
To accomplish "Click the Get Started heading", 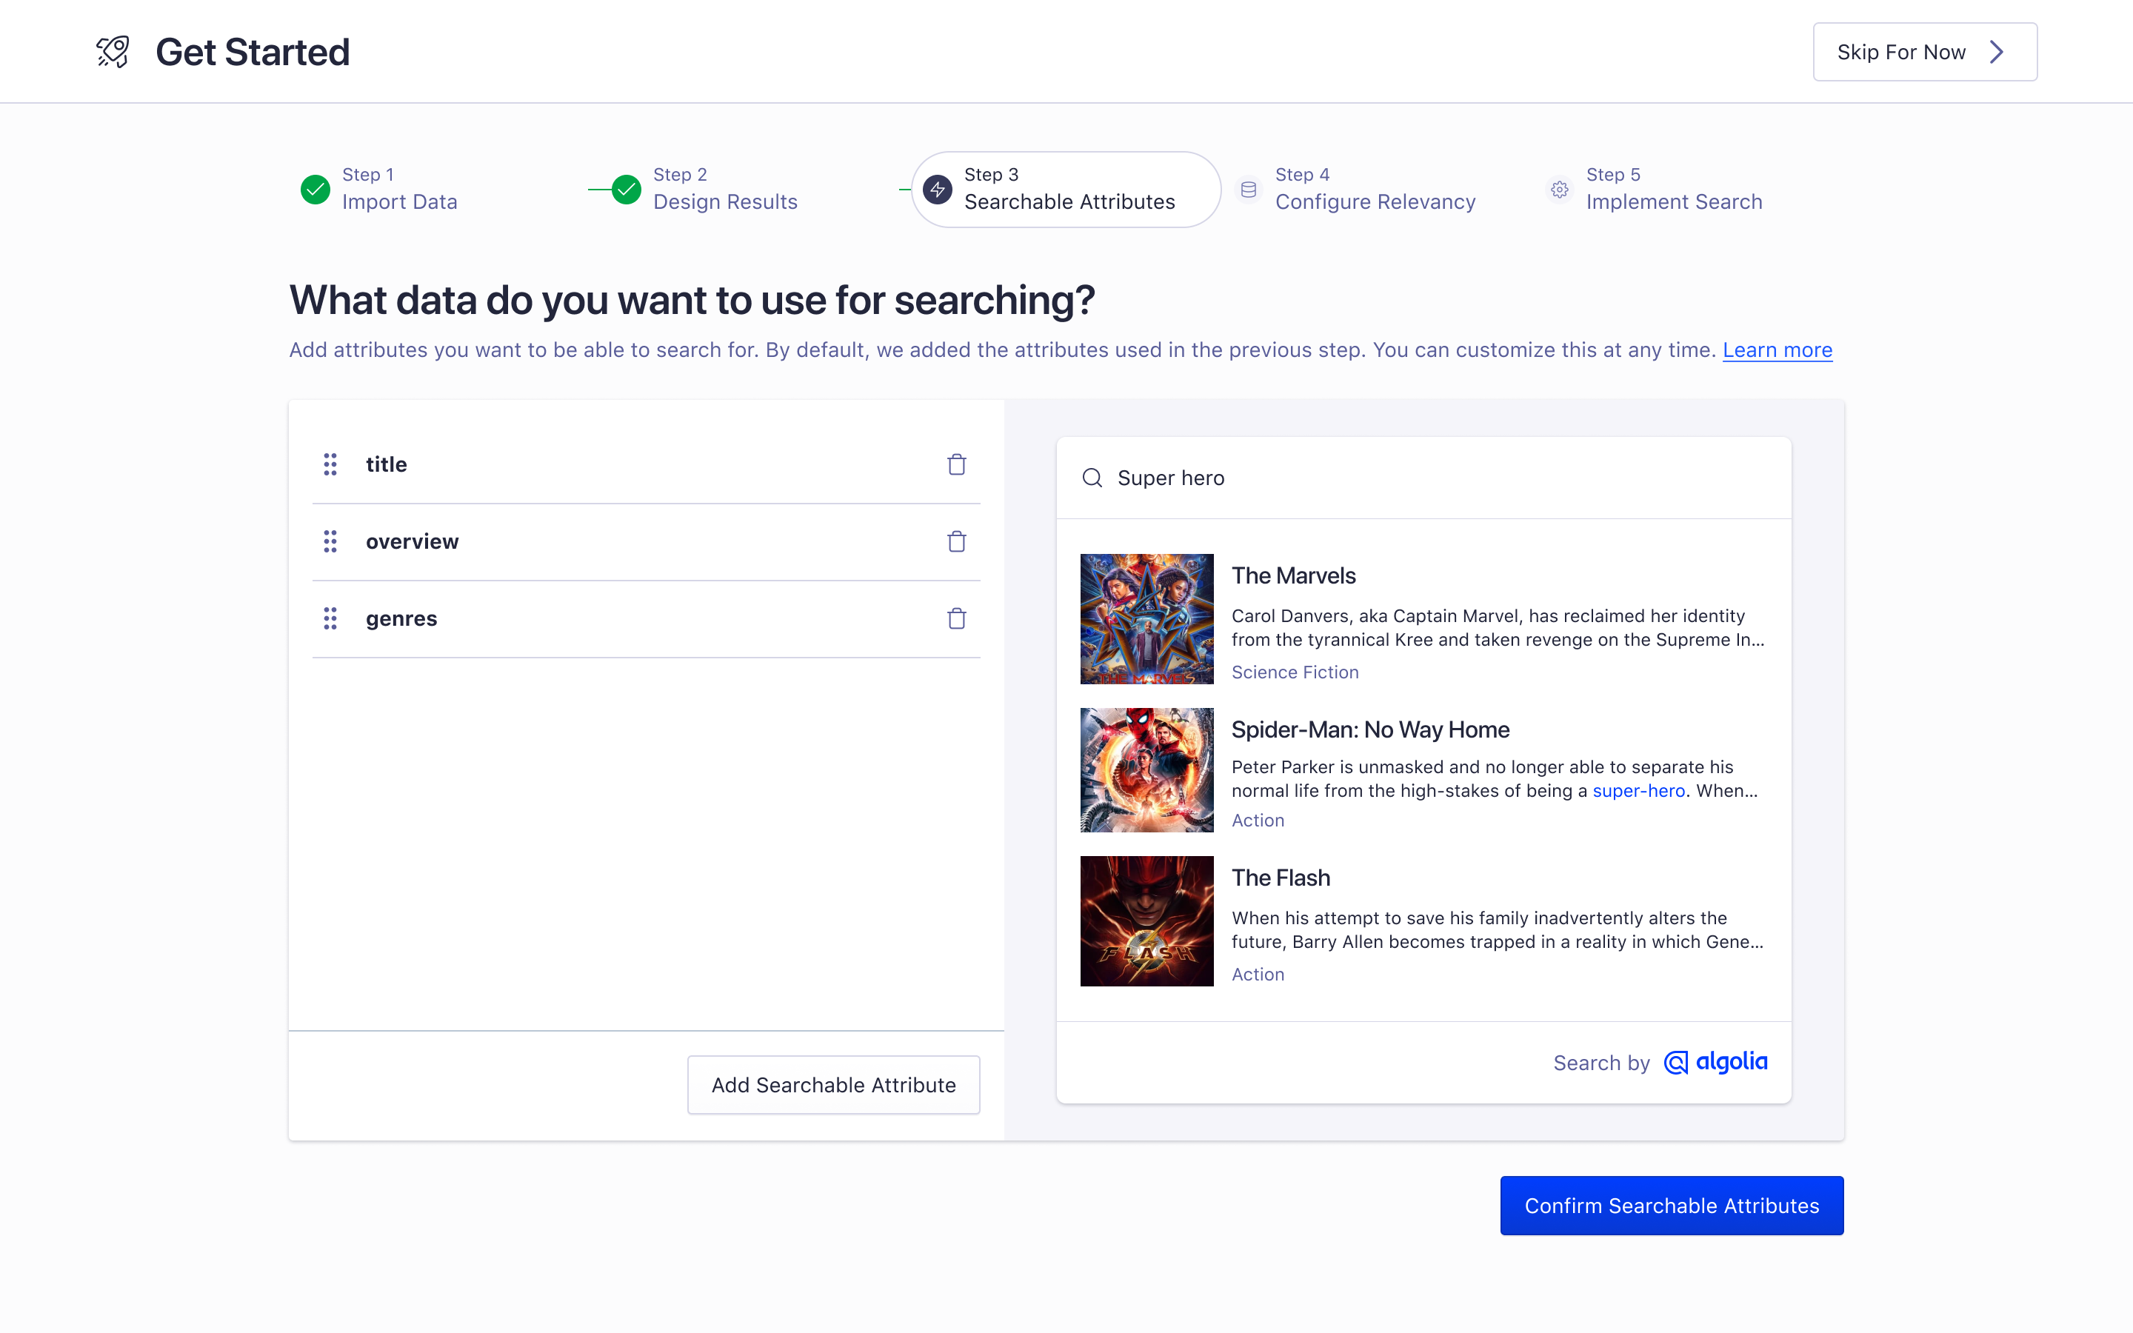I will coord(252,52).
